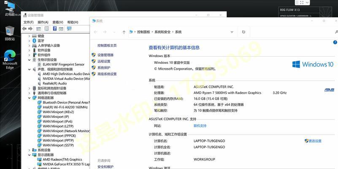
Task: Open 控制面板主页 link
Action: tap(107, 46)
